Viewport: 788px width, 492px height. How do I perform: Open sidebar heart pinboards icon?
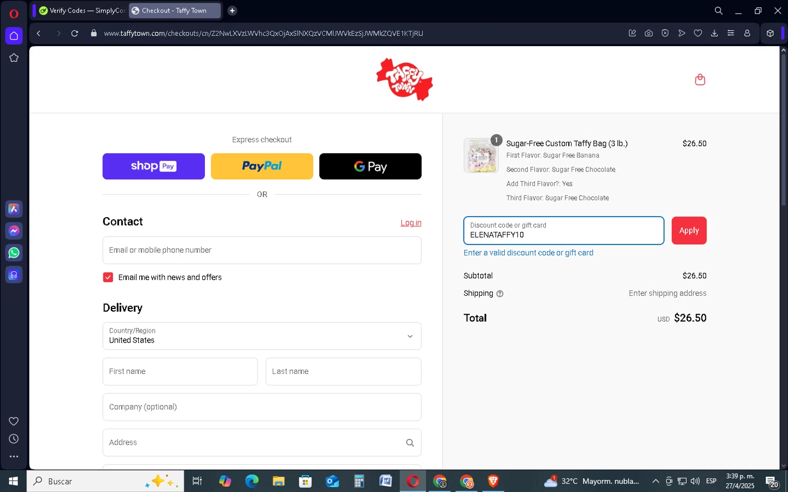click(x=14, y=421)
